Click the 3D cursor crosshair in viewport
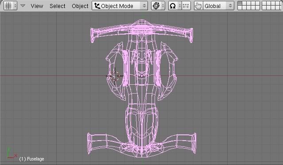Viewport: 283px width, 165px height. tap(115, 76)
